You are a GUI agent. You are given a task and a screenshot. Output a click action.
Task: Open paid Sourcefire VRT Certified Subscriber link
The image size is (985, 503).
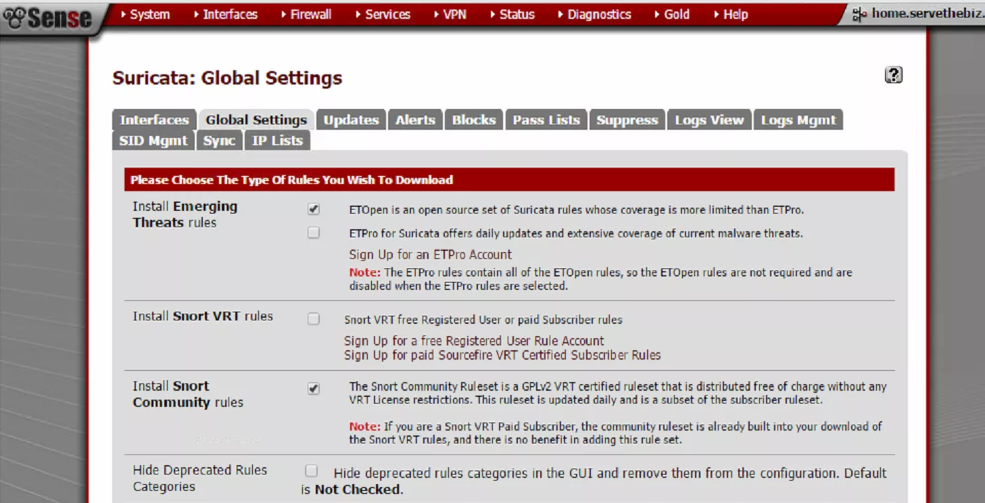tap(502, 355)
